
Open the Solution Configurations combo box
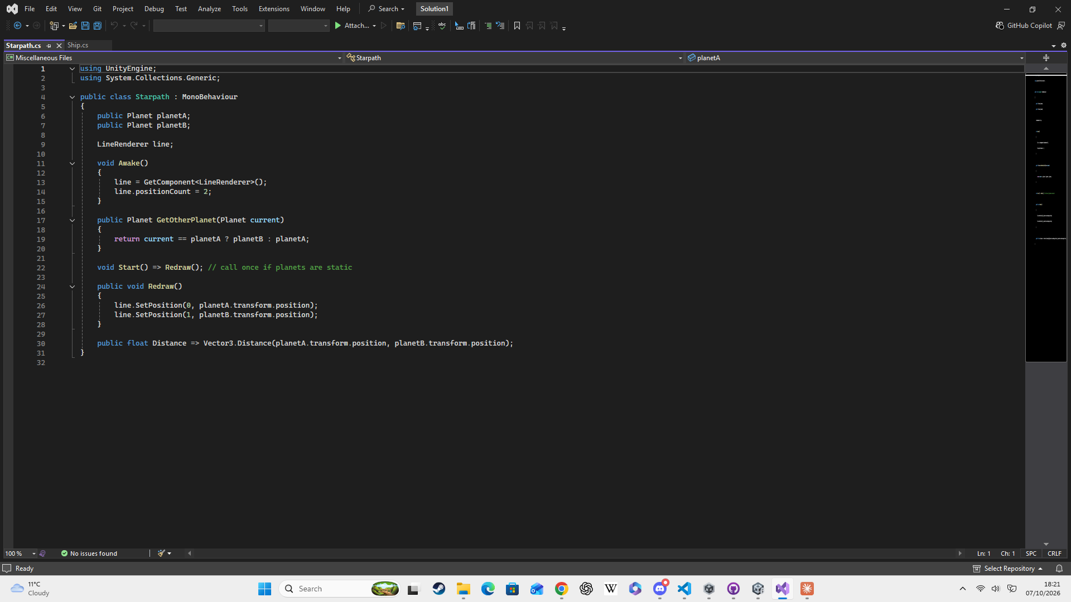click(x=209, y=26)
